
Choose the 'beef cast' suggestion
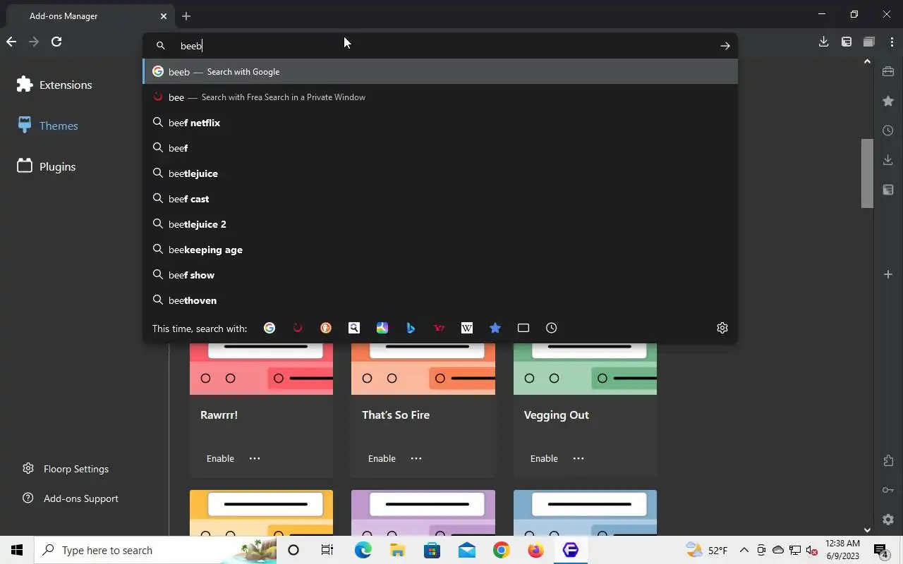[440, 199]
